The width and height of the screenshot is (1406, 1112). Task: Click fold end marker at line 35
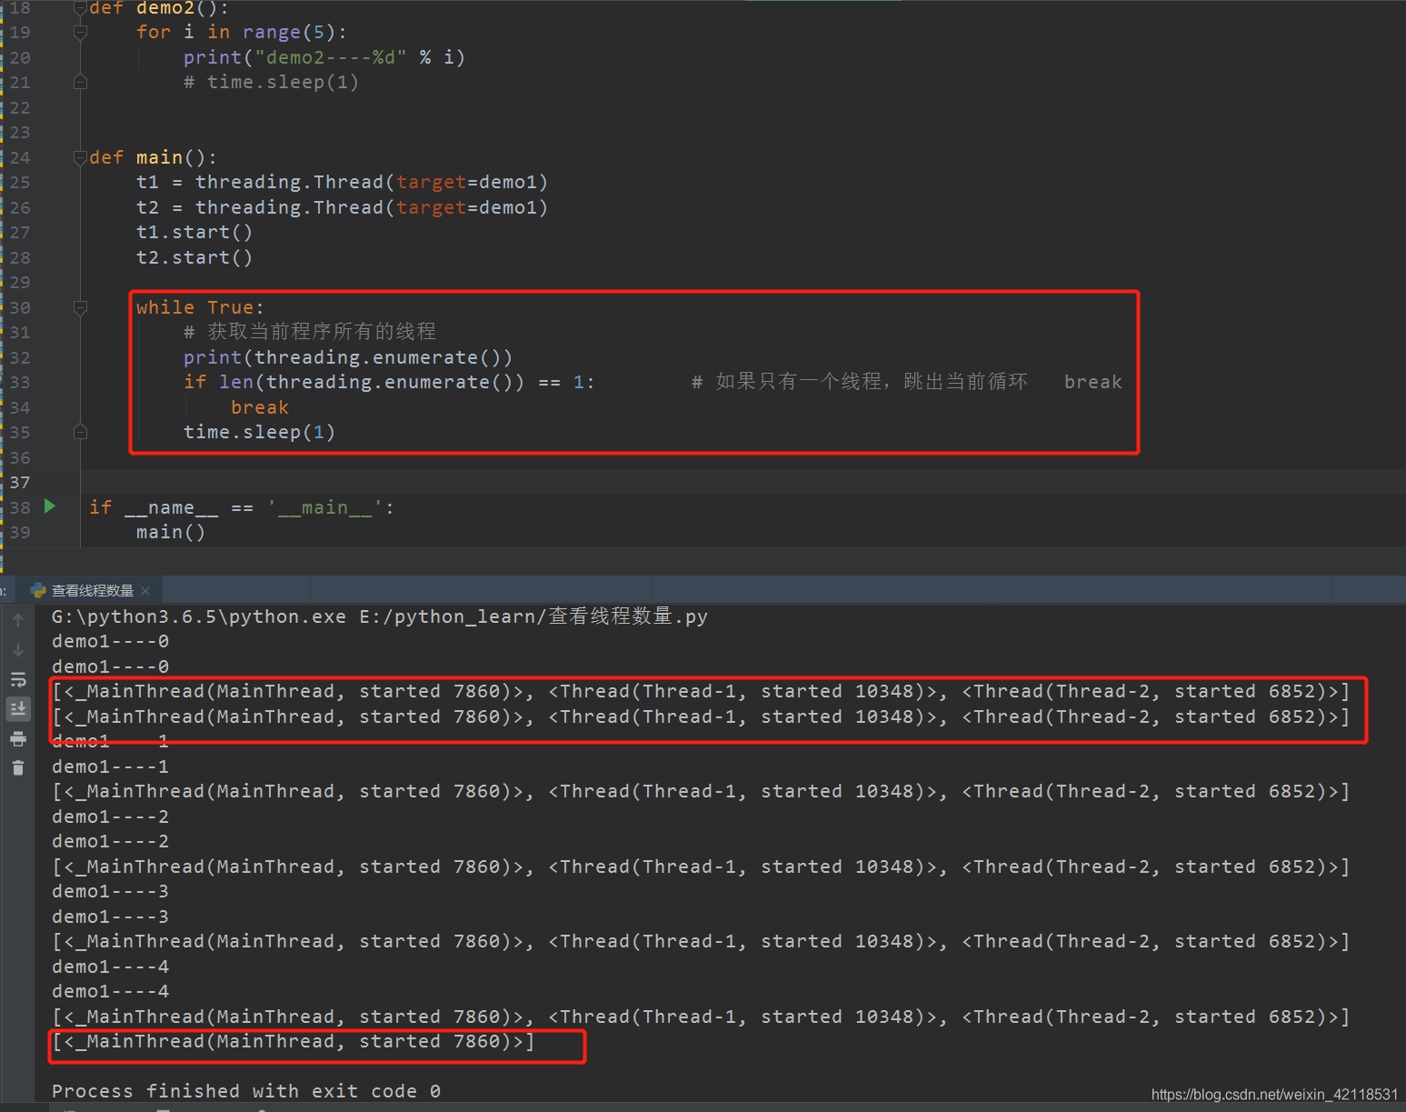tap(80, 433)
